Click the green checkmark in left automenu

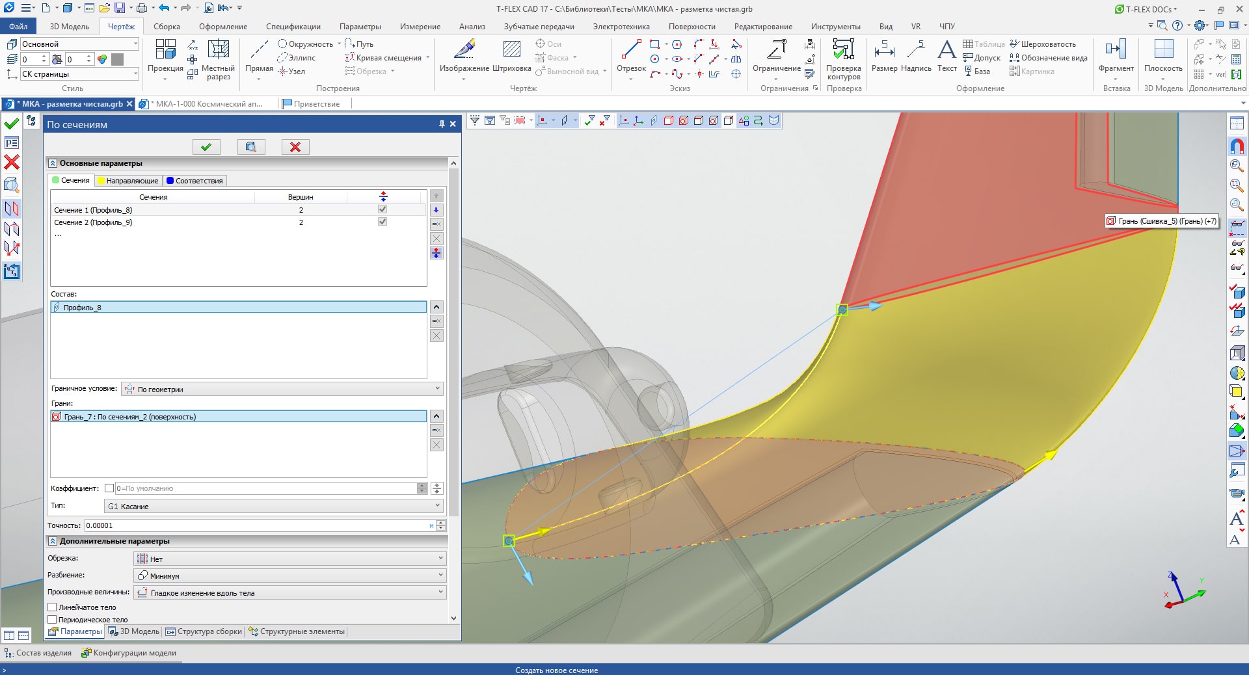12,124
